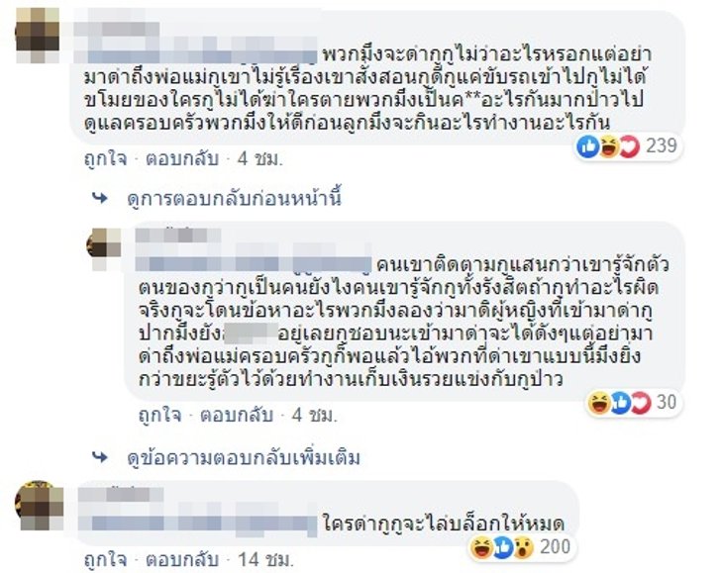This screenshot has height=573, width=721.
Task: Click the thumbs-up icon on the last comment
Action: tap(502, 547)
